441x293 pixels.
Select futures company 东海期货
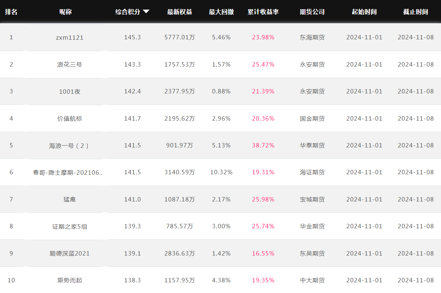point(312,37)
